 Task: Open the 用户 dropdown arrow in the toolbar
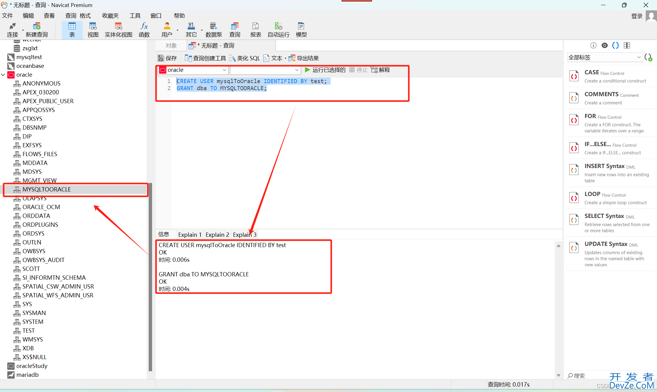[x=177, y=30]
